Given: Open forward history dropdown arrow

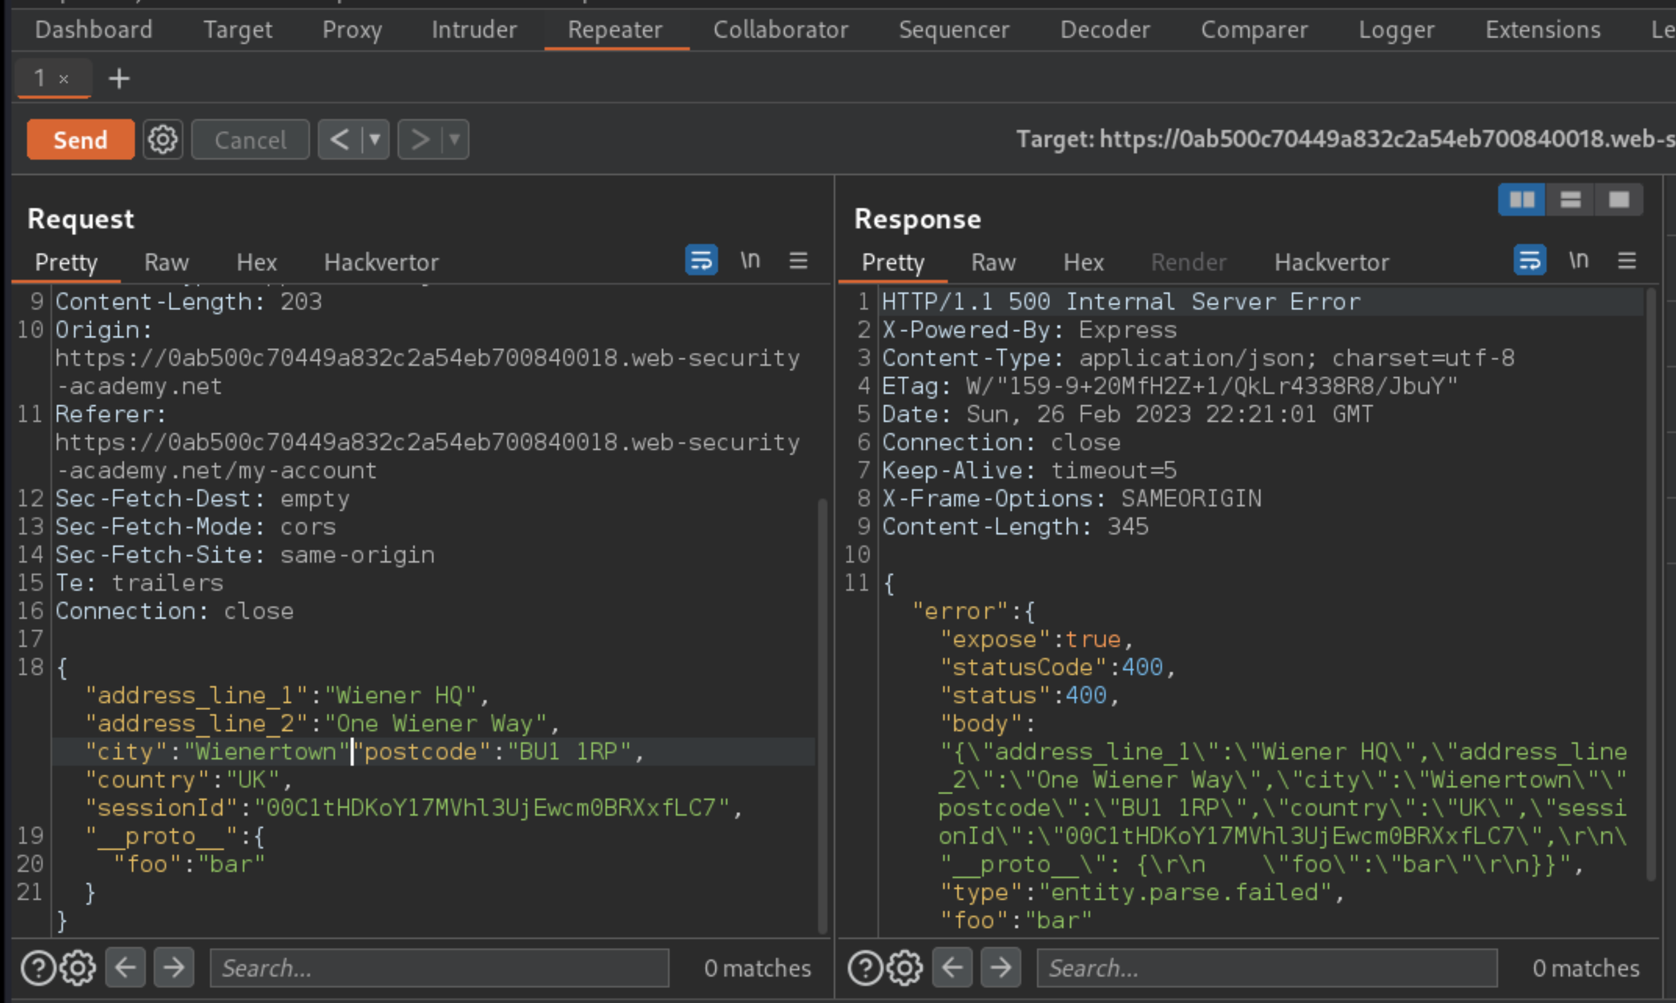Looking at the screenshot, I should (455, 140).
